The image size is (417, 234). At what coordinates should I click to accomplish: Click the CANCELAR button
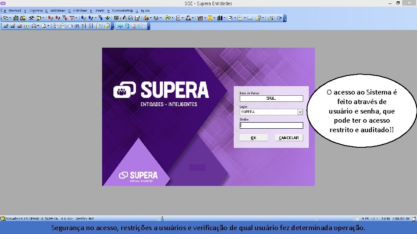pyautogui.click(x=289, y=138)
